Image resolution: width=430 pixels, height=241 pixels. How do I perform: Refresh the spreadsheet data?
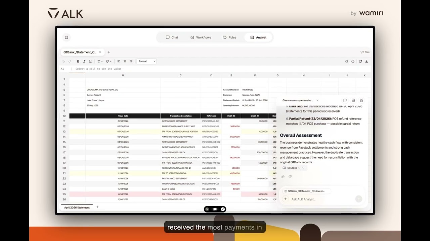[x=360, y=61]
